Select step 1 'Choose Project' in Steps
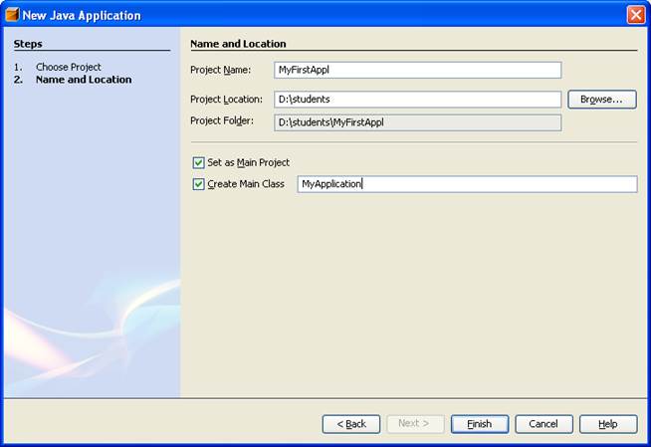The width and height of the screenshot is (651, 447). coord(68,67)
